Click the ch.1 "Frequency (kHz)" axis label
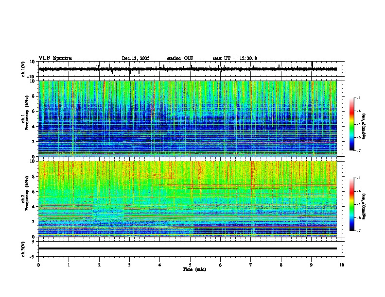 click(x=27, y=113)
